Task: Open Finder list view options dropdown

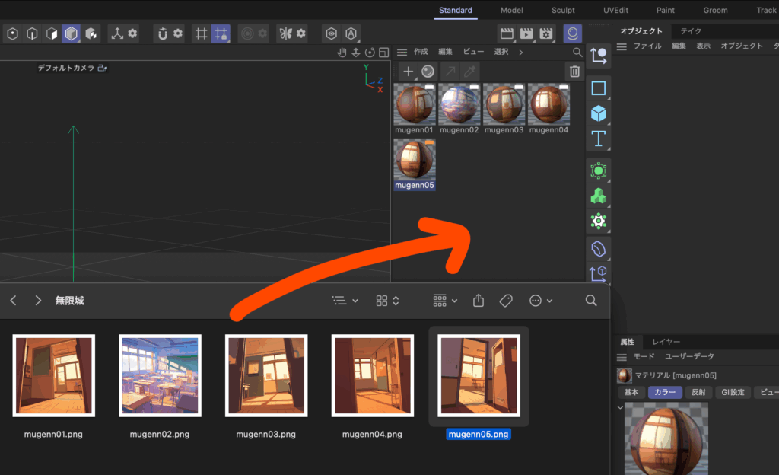Action: tap(345, 301)
